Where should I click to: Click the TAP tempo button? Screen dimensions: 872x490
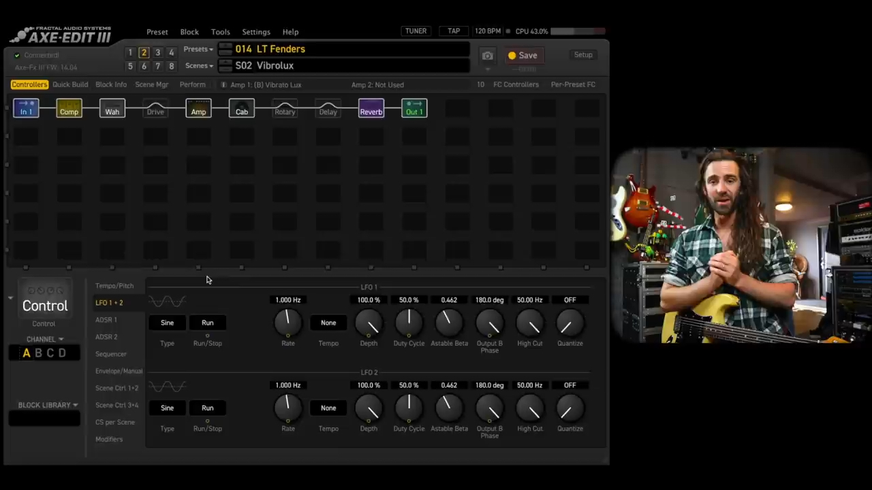click(x=454, y=31)
